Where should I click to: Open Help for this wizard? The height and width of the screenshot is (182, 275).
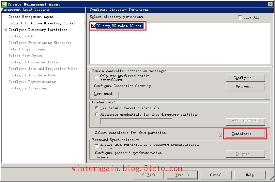click(x=250, y=175)
